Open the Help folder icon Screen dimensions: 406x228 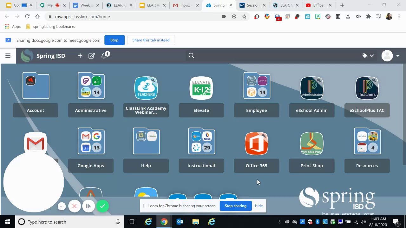click(x=146, y=141)
